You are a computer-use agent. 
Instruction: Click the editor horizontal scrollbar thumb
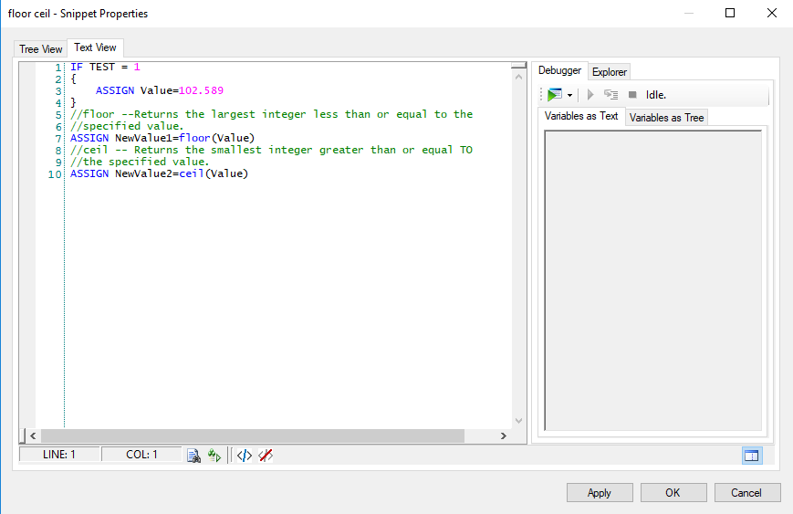pyautogui.click(x=253, y=435)
